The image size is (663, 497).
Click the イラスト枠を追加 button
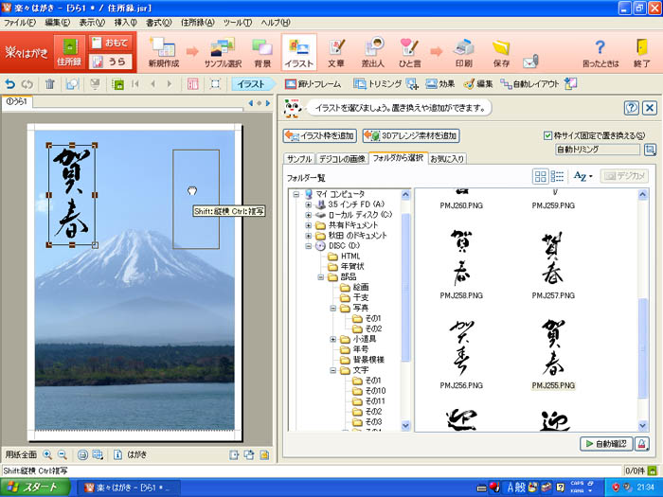pos(320,135)
